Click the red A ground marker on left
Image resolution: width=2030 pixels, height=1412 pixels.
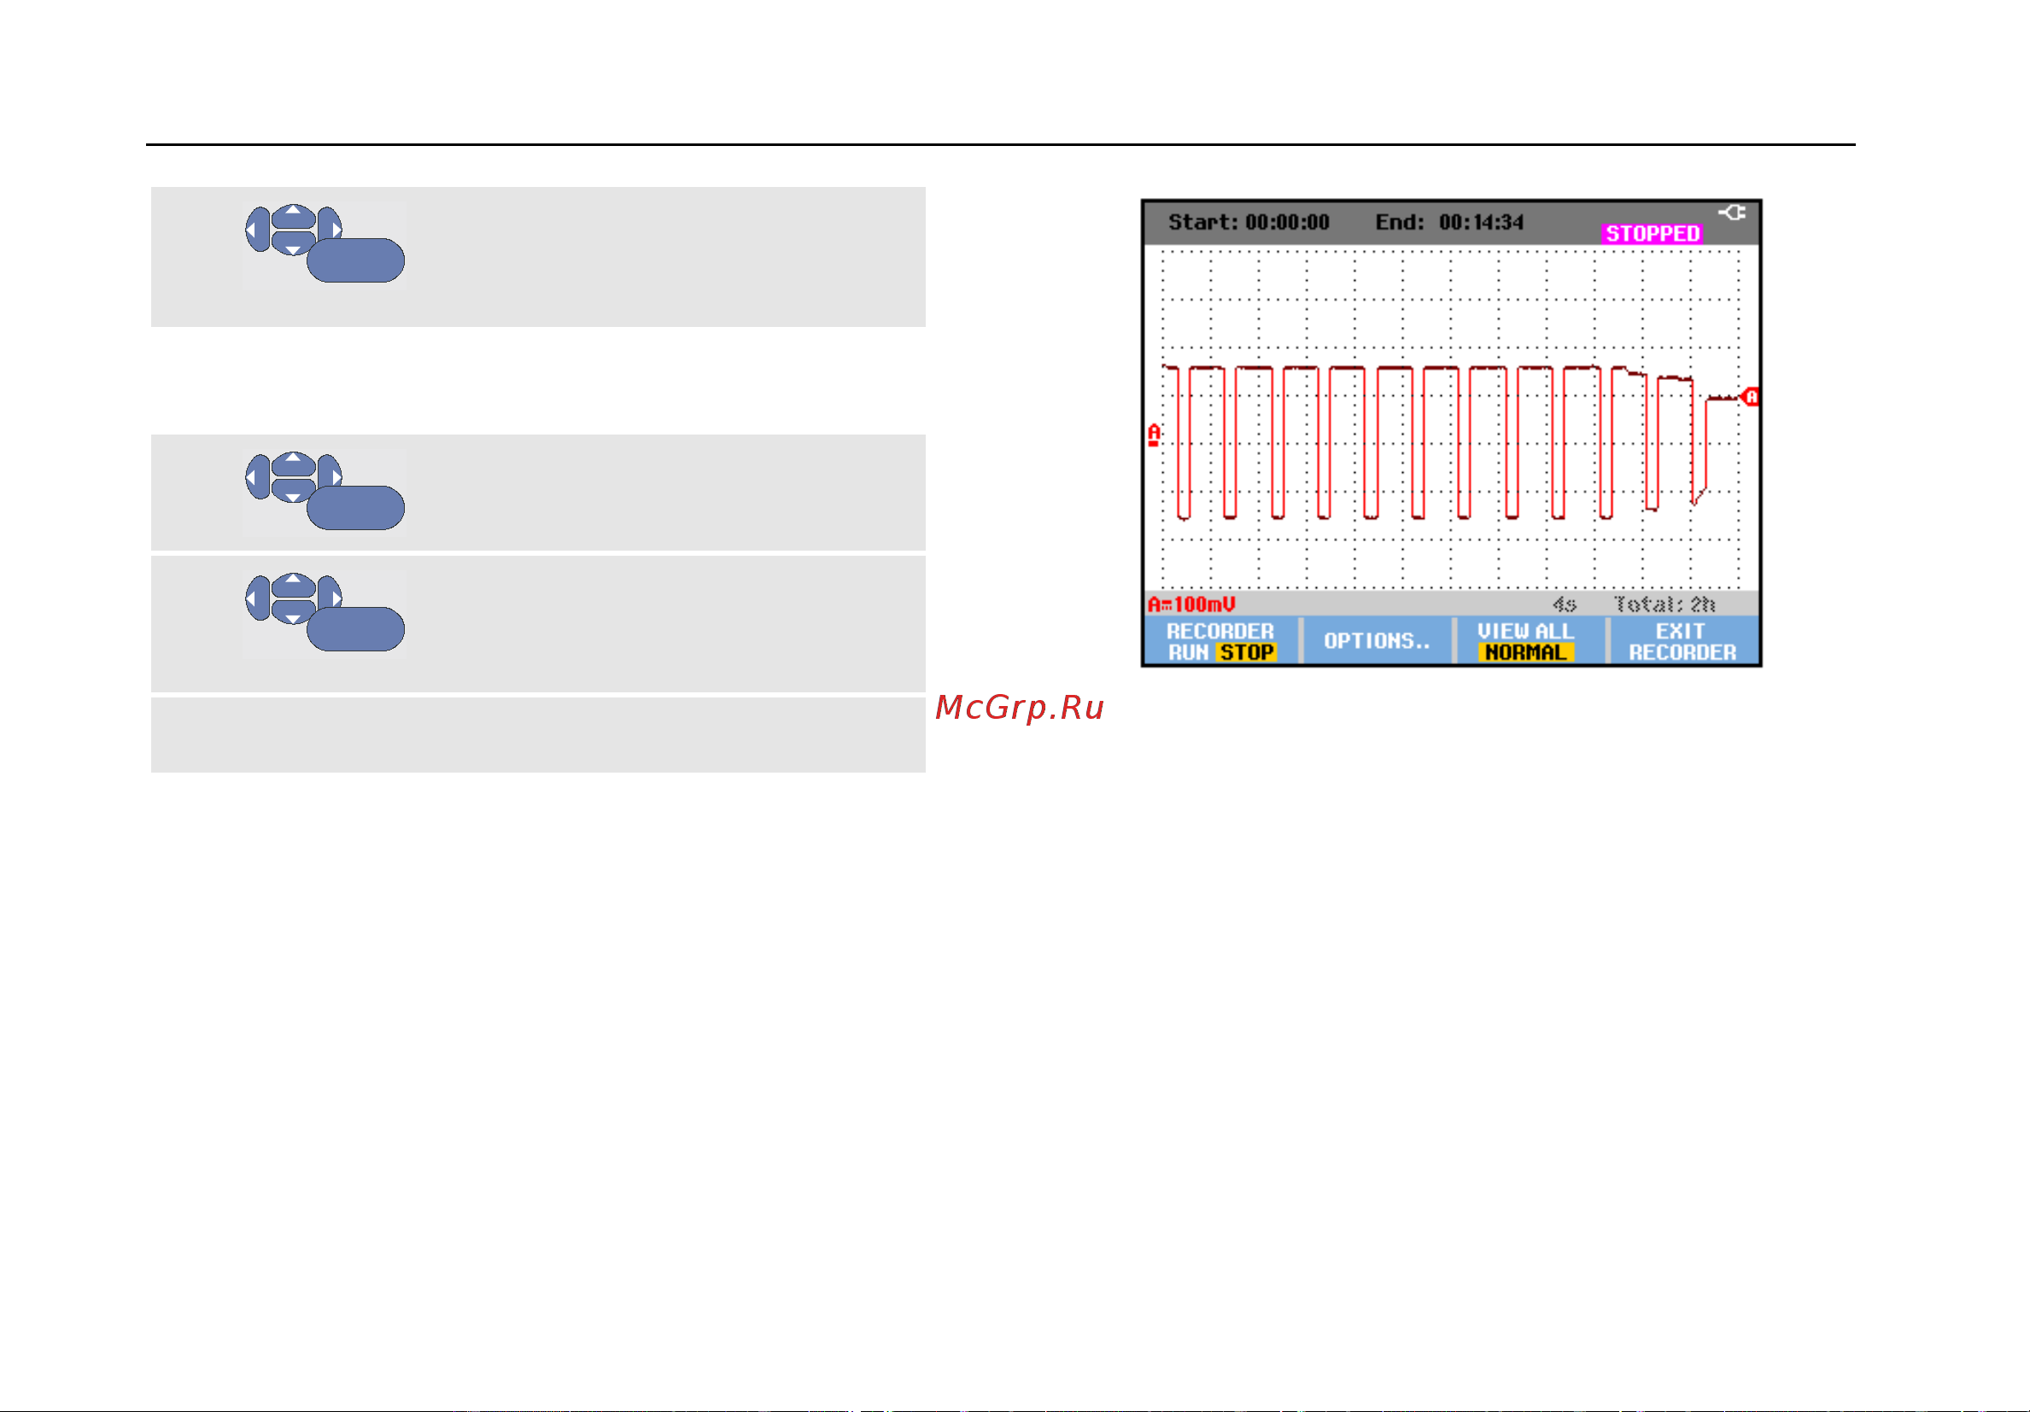click(x=1154, y=435)
